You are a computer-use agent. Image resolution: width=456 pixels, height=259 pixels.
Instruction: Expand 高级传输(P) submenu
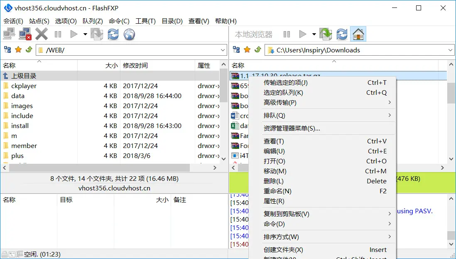coord(323,102)
